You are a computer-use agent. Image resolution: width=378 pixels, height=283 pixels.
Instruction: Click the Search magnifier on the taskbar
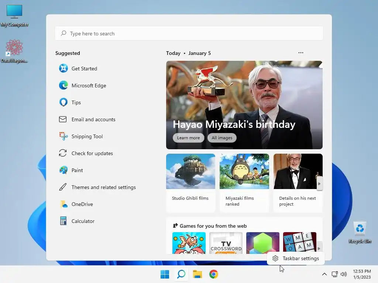point(181,274)
